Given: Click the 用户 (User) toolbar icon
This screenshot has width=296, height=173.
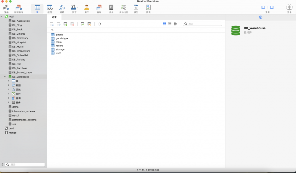Looking at the screenshot, I should 86,9.
